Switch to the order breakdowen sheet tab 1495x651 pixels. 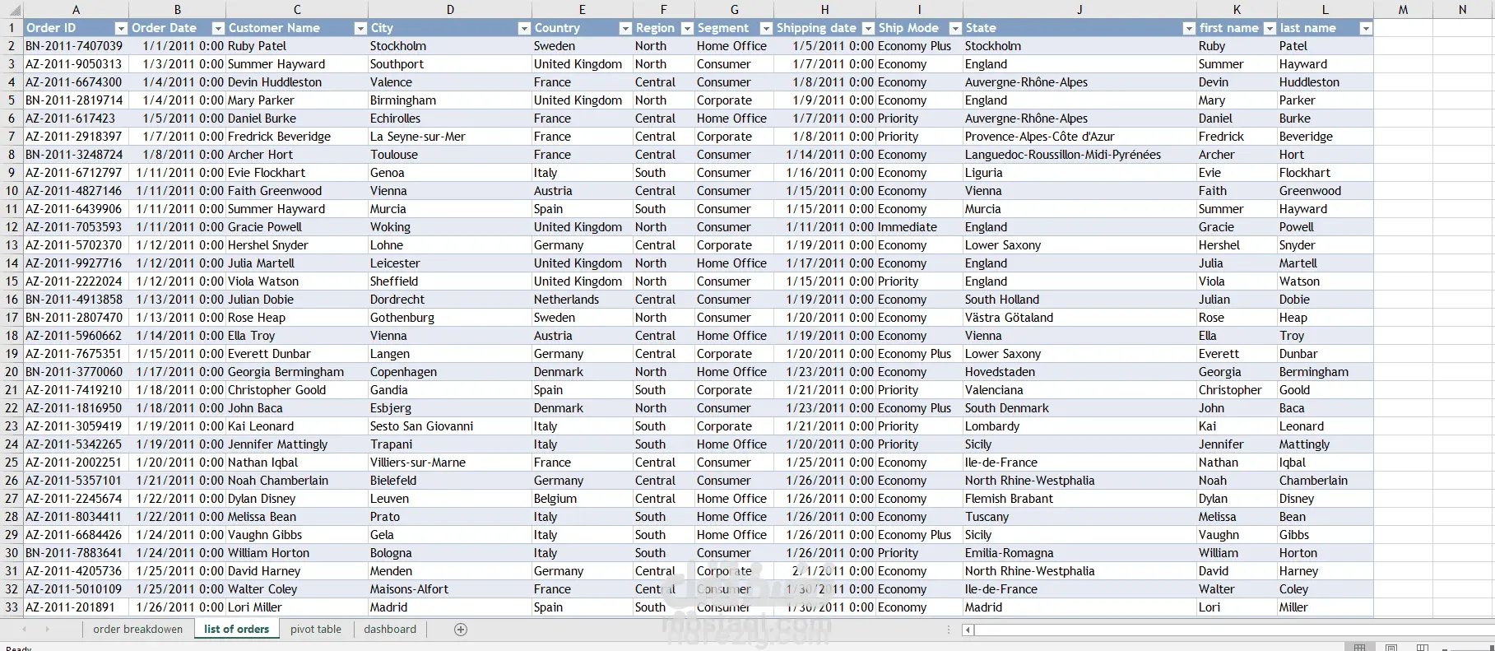[138, 630]
